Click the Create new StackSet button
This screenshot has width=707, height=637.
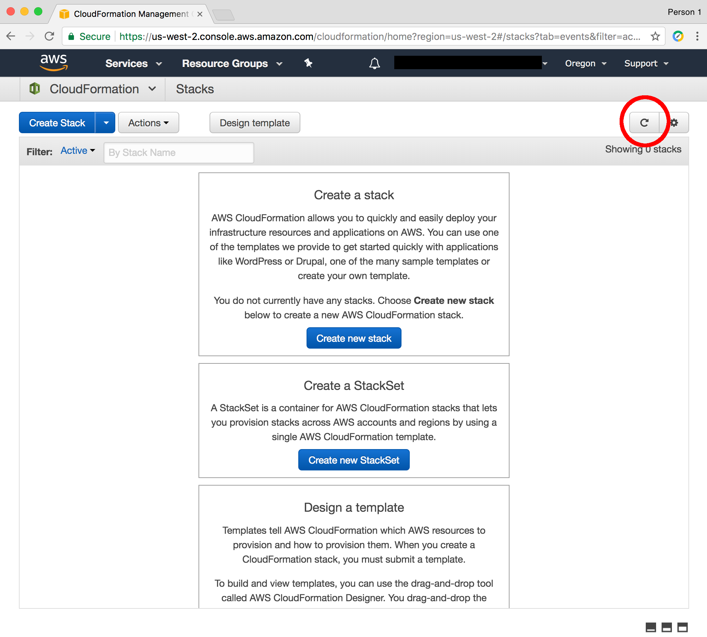[354, 460]
